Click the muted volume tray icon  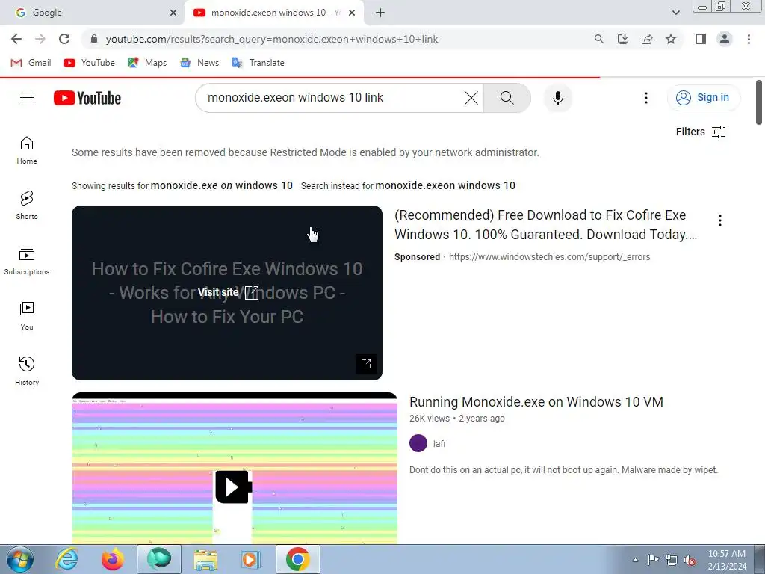point(690,560)
